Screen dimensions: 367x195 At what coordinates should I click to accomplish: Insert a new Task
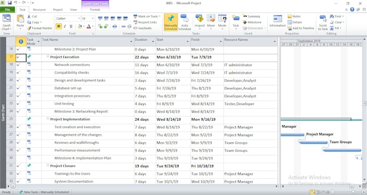[236, 22]
